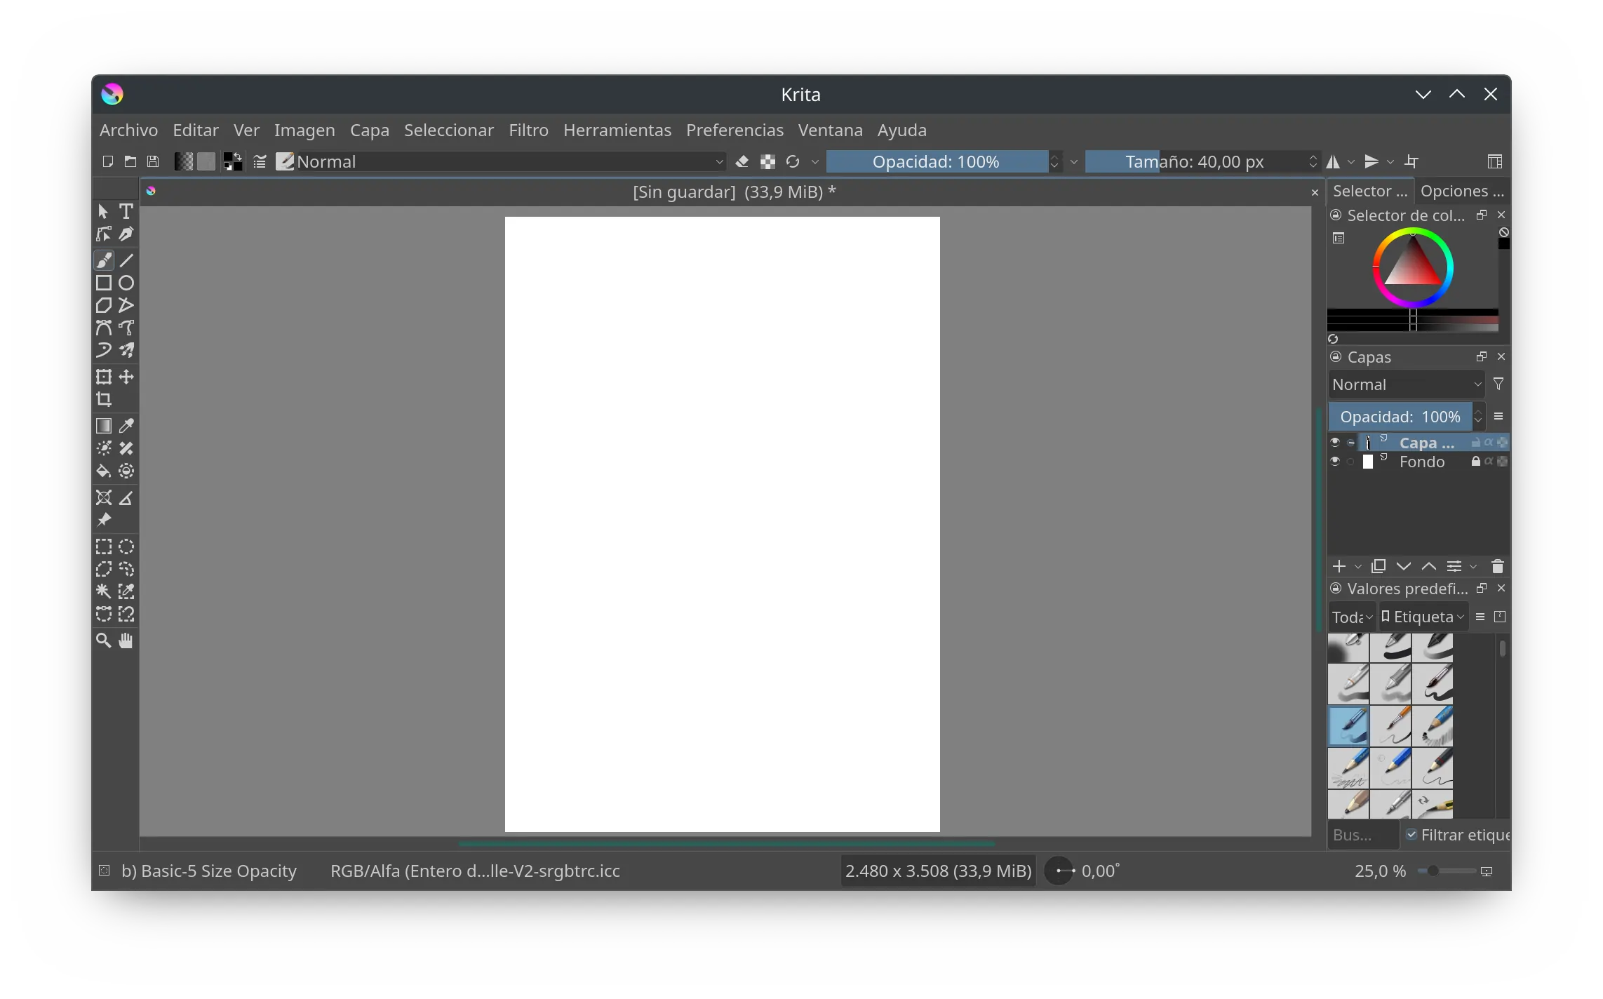Click the Zoom magnifier tool
This screenshot has width=1603, height=999.
104,641
